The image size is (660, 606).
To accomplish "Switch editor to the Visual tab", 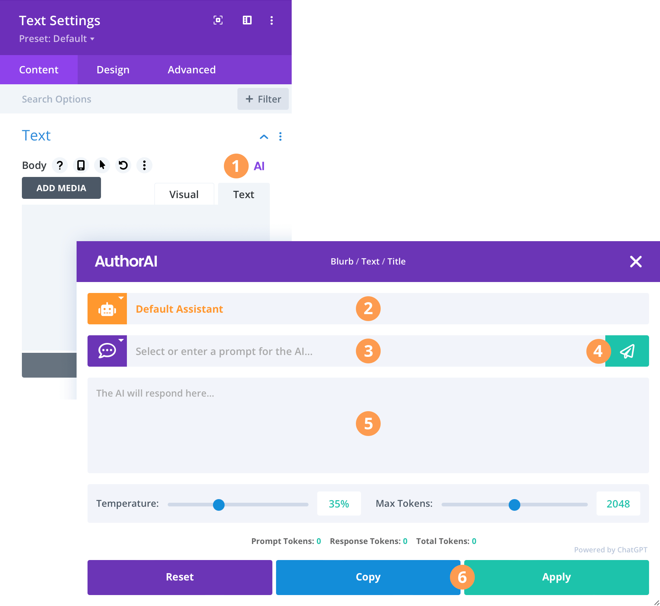I will pos(184,194).
